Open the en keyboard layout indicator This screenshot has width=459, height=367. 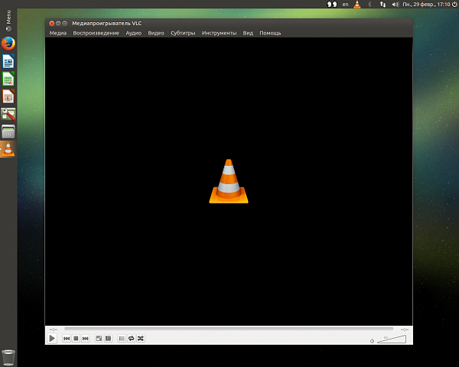(346, 4)
